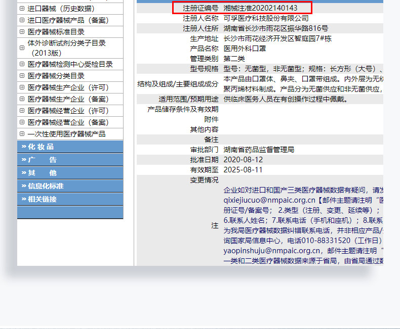Open 医疗器械检测中心受检目录 link
This screenshot has width=400, height=329.
70,64
